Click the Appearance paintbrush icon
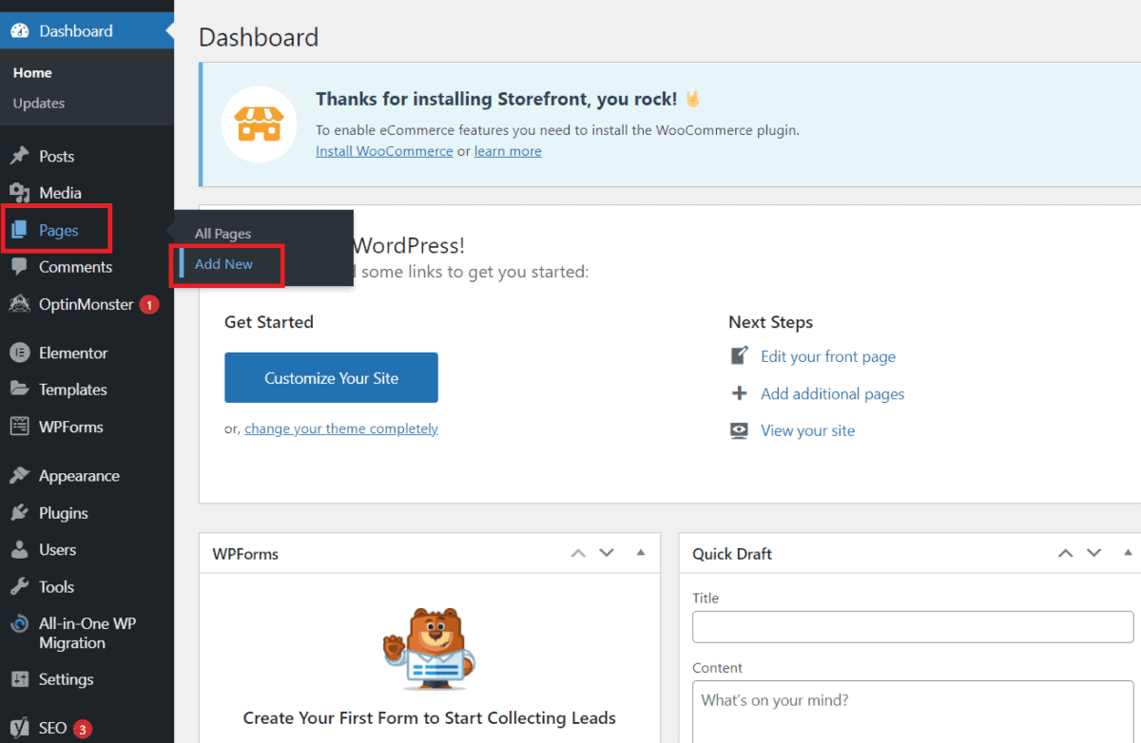Screen dimensions: 1141x743 [20, 476]
